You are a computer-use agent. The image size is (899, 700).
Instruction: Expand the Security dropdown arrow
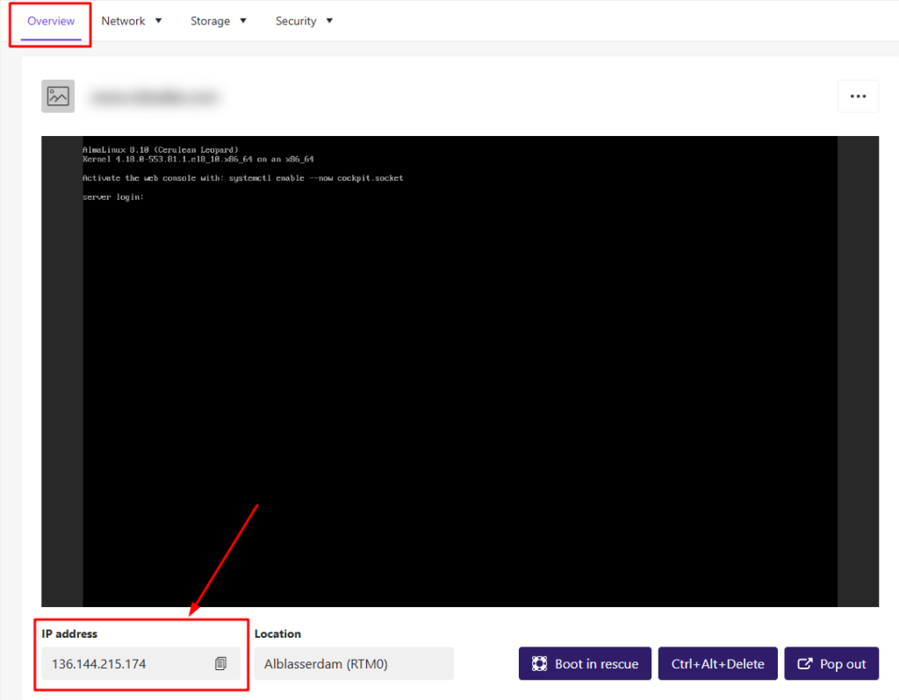click(x=329, y=21)
